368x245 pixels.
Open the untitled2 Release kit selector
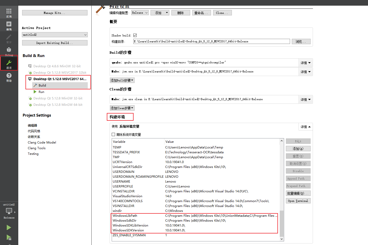coord(9,211)
